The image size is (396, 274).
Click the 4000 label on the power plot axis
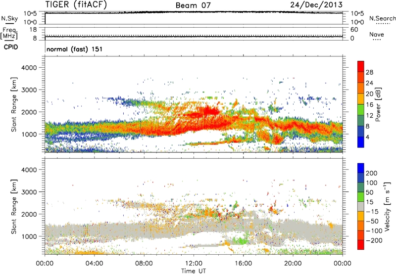tap(29, 68)
